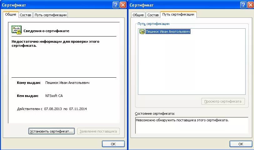The image size is (254, 150).
Task: Click the NTSsoft CA issuer name
Action: 54,96
